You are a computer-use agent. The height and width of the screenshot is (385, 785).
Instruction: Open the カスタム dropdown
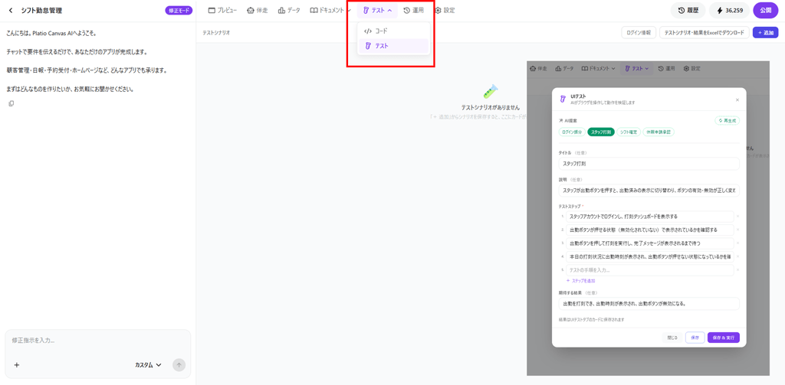(x=148, y=365)
